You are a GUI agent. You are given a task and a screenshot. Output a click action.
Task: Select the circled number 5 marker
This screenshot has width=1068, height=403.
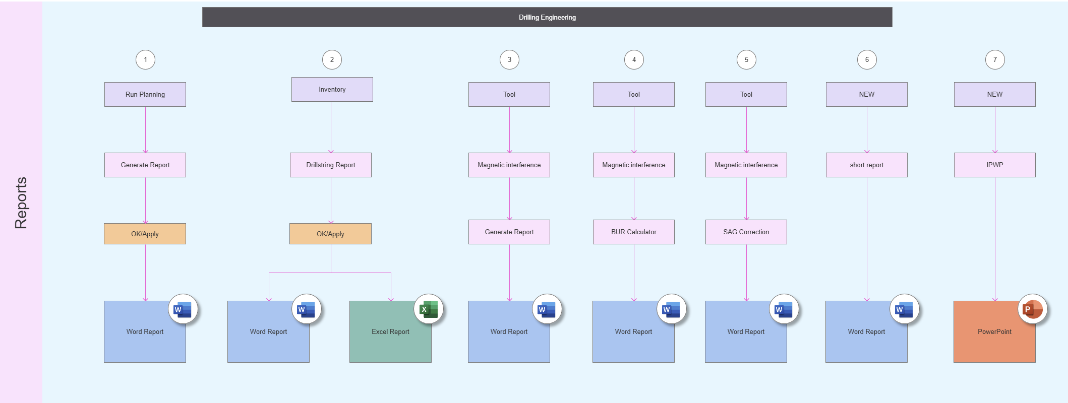pyautogui.click(x=746, y=59)
